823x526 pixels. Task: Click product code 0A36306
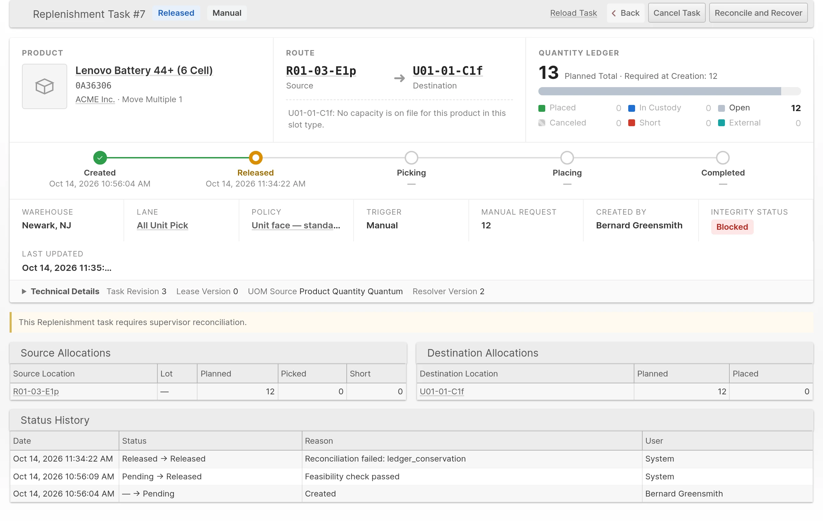93,85
